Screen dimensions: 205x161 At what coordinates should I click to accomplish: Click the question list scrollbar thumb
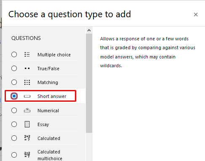click(89, 83)
